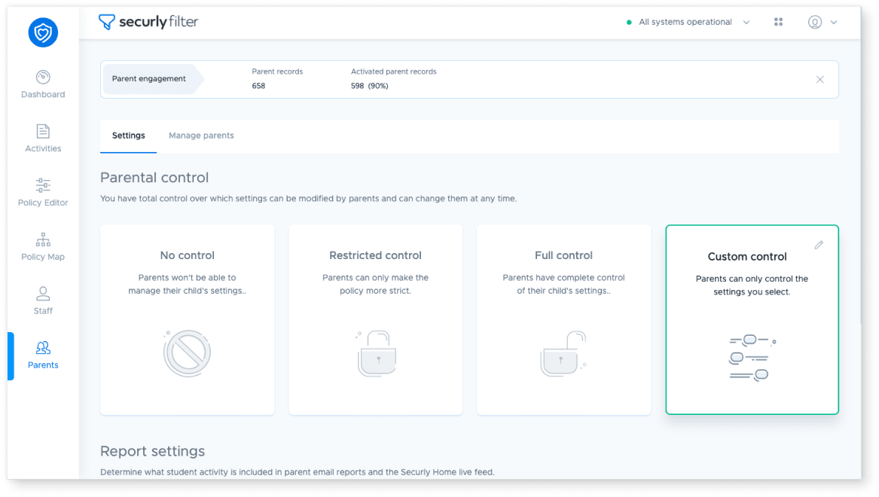Click the 'Determine what student activity' description

298,472
